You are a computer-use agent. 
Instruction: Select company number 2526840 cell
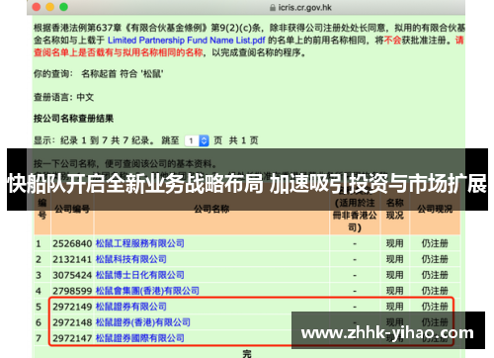pyautogui.click(x=72, y=243)
